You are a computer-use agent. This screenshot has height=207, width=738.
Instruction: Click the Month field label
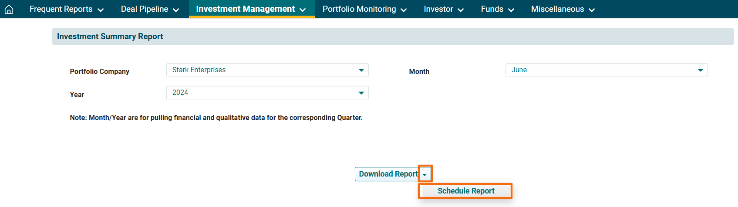coord(419,71)
